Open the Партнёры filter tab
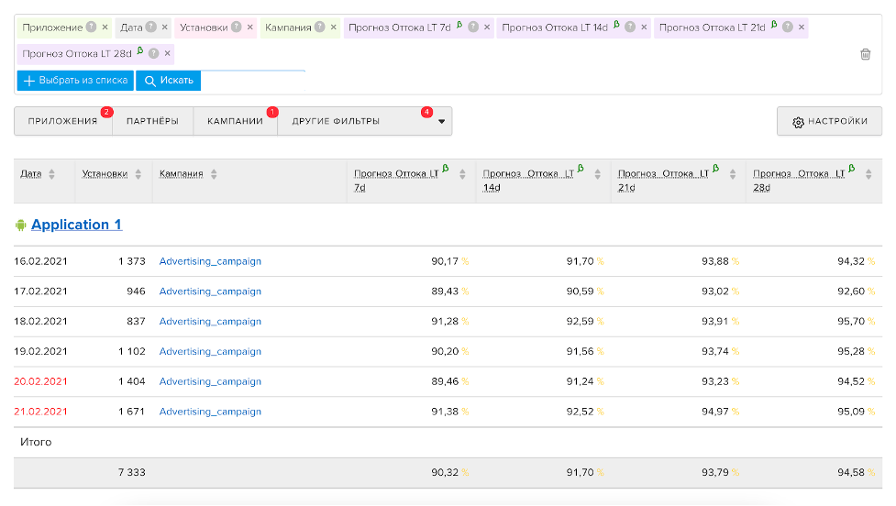The height and width of the screenshot is (506, 896). [x=152, y=121]
